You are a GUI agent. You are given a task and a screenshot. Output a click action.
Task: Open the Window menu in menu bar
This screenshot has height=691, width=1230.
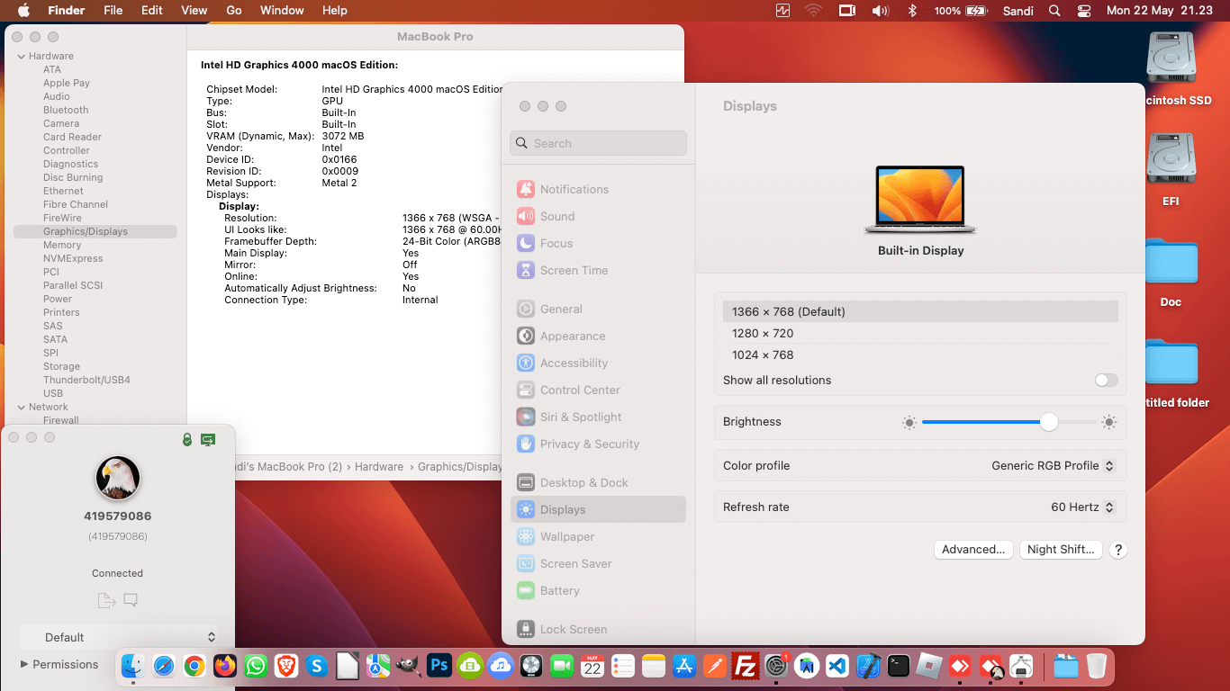(x=282, y=11)
